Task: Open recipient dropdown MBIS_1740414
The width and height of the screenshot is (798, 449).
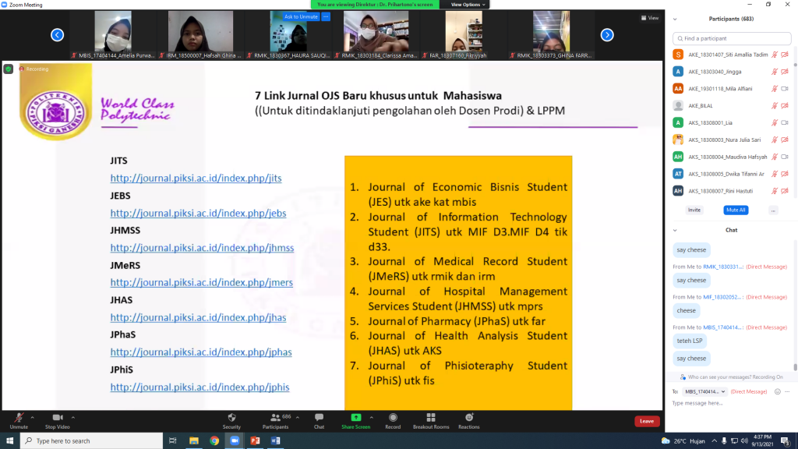Action: click(x=704, y=391)
